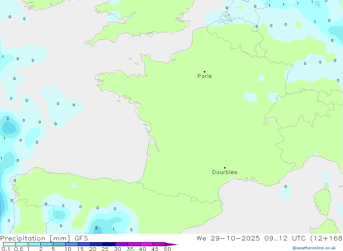Image resolution: width=343 pixels, height=251 pixels.
Task: Pick the legend swatch between 0.1 and 0.5
Action: pyautogui.click(x=9, y=244)
